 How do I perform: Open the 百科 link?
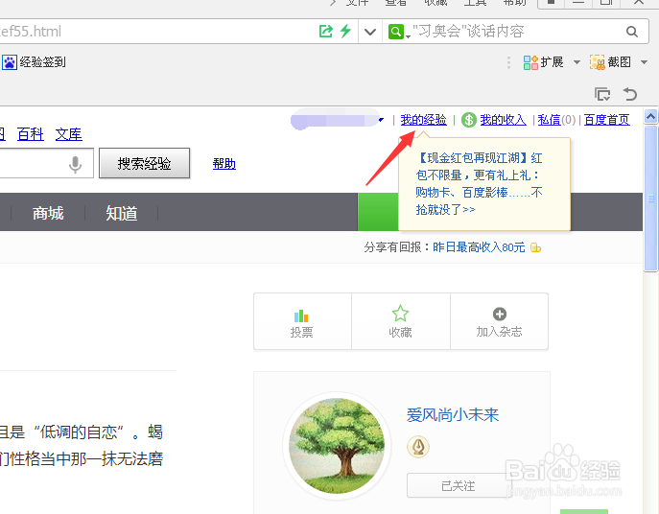(31, 134)
